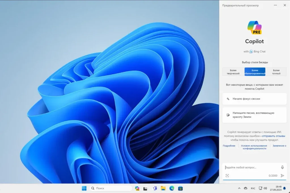Select the 'Более точный' conversation style
290x193 pixels.
coord(276,72)
